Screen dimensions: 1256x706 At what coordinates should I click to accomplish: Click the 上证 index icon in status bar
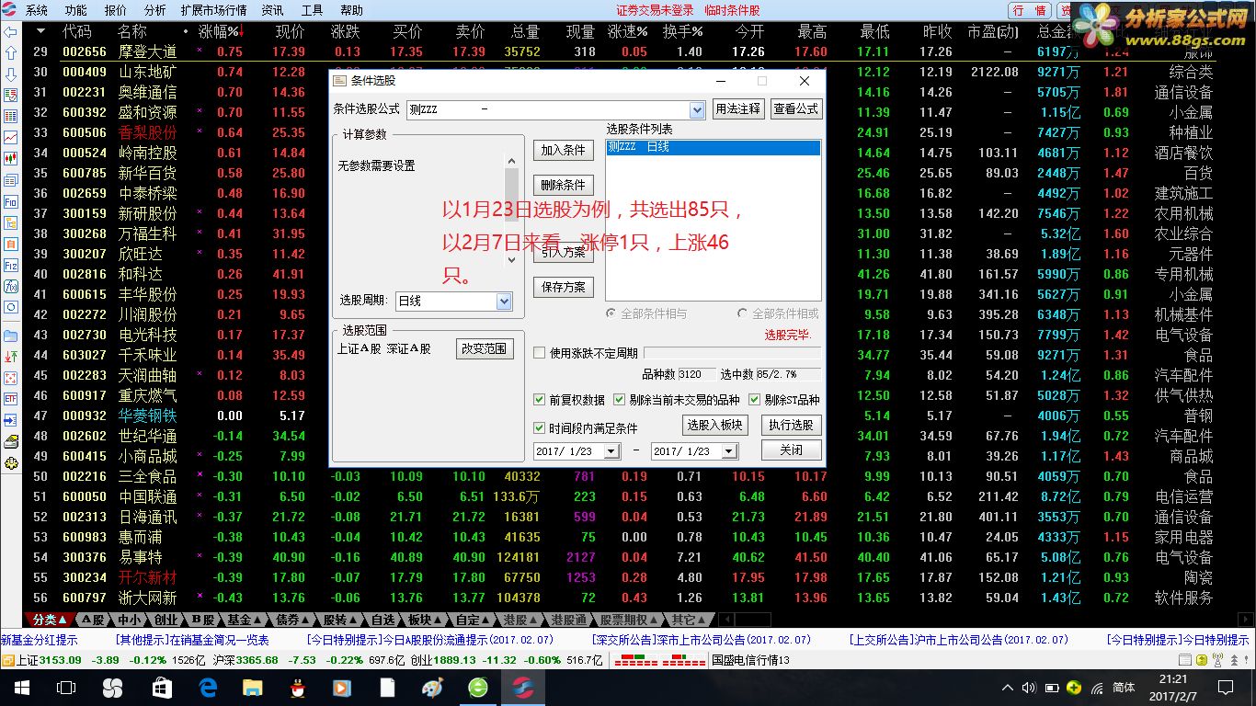click(x=6, y=660)
